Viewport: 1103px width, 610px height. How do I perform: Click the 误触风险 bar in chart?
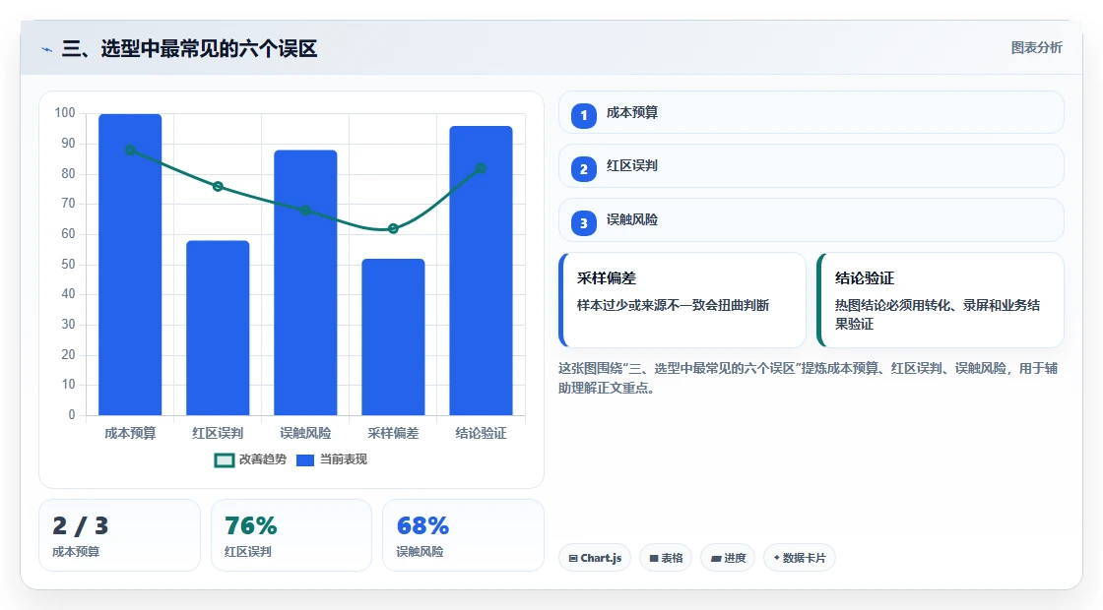pos(305,282)
